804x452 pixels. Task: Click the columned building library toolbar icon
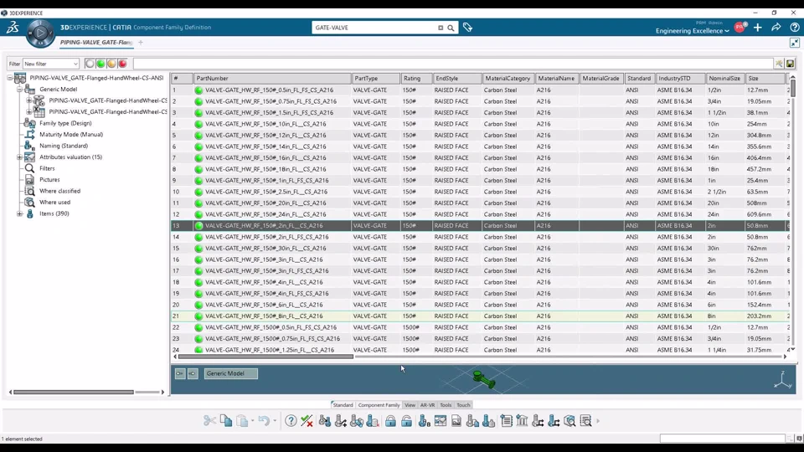[x=522, y=421]
